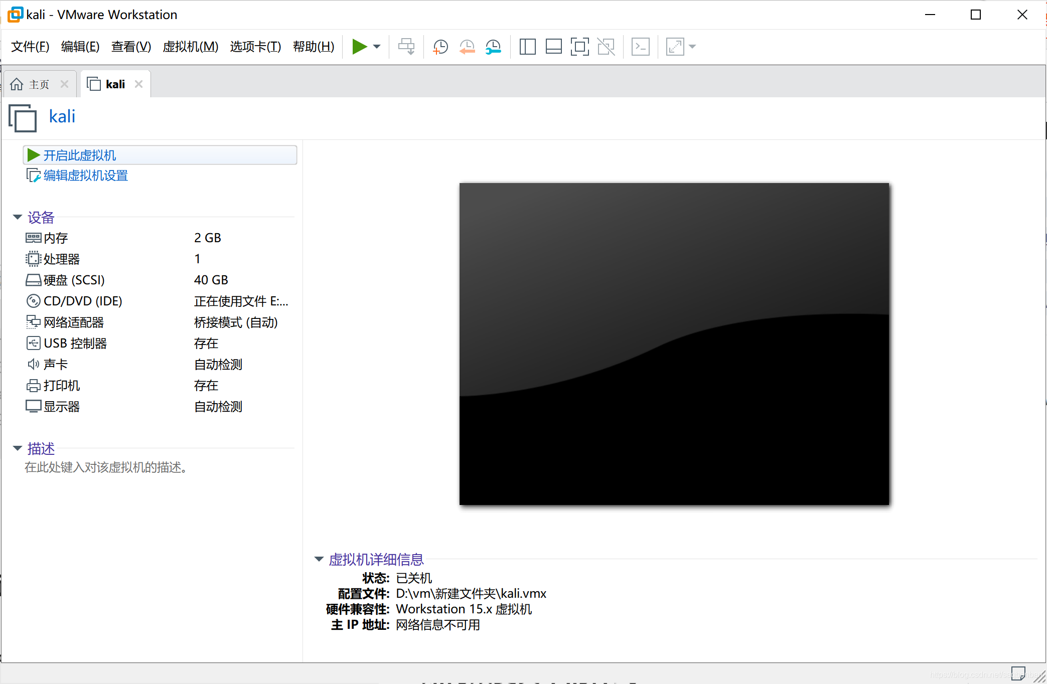This screenshot has width=1047, height=684.
Task: Click the CD/DVD disc icon
Action: coord(33,301)
